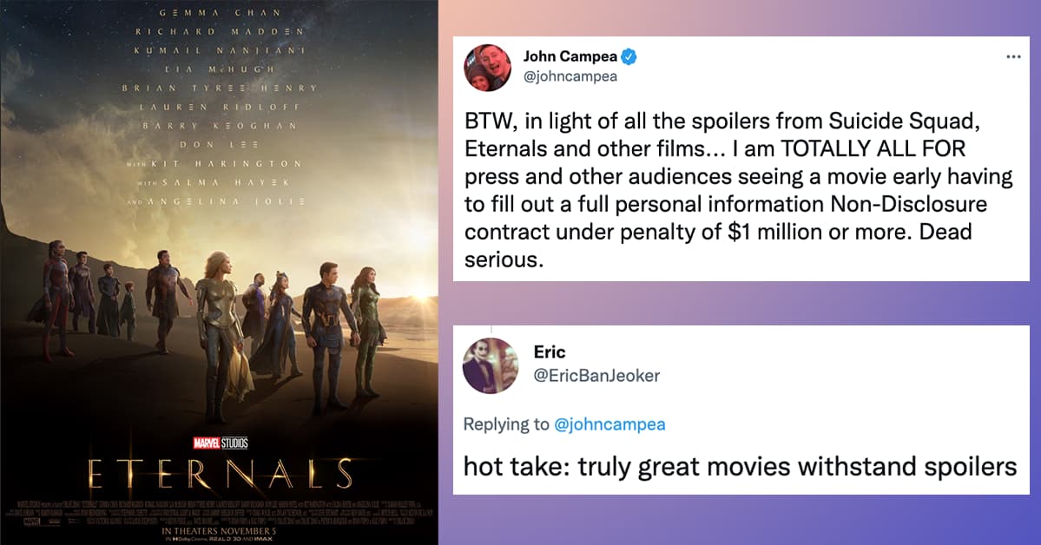Click the blue verified badge
The width and height of the screenshot is (1041, 545).
click(629, 56)
